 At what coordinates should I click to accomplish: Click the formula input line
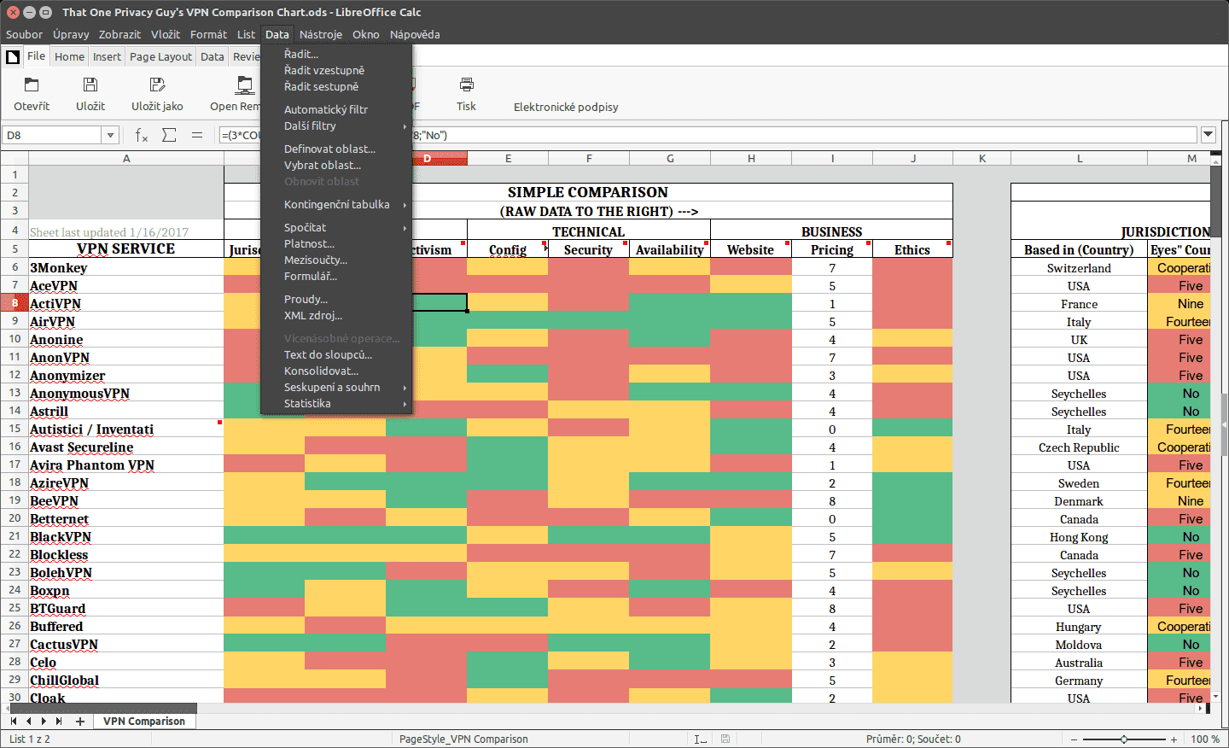coord(708,135)
